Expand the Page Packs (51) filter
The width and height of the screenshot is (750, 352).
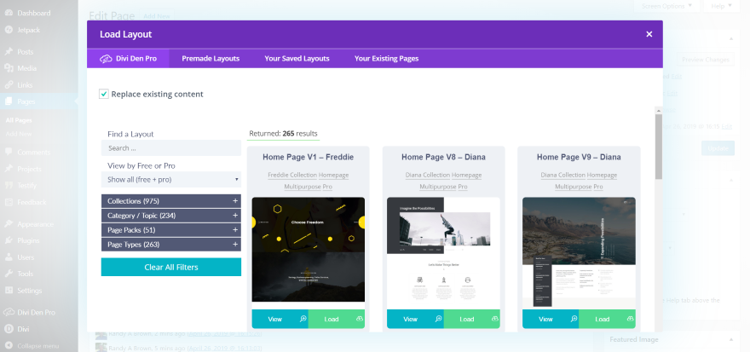(171, 230)
